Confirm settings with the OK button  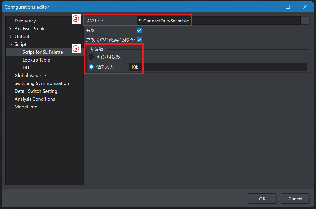tap(262, 199)
